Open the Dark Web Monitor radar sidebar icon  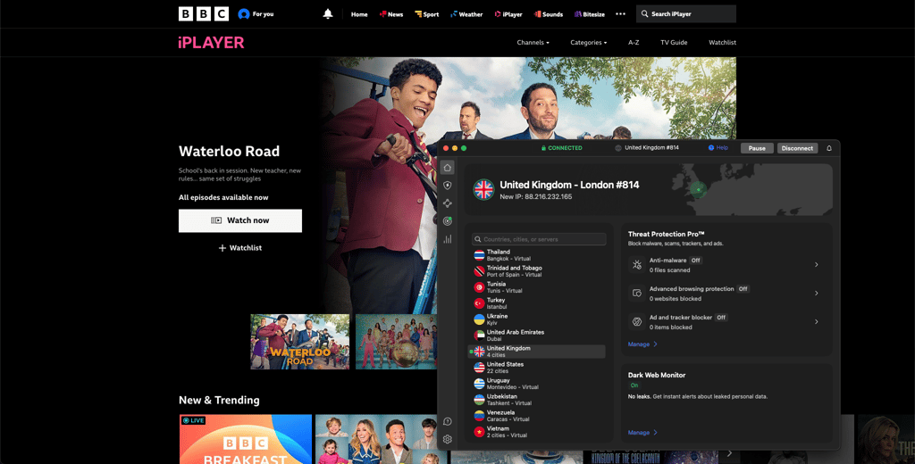(x=448, y=221)
